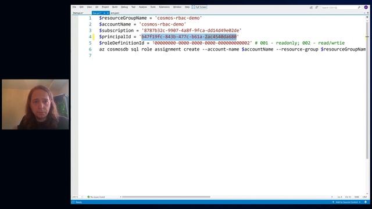Open the File menu
Screen dimensions: 372x209
(74, 7)
